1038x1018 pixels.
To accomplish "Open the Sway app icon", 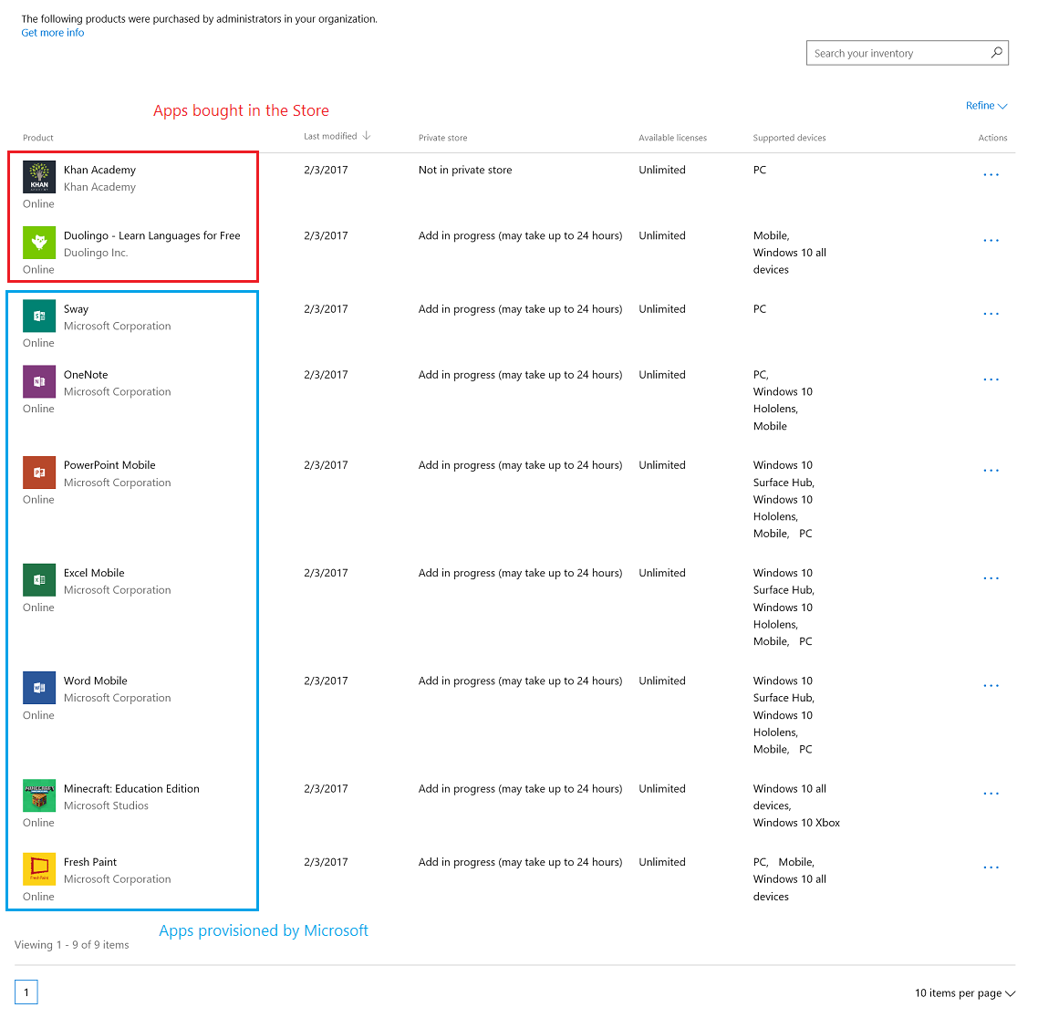I will 39,317.
